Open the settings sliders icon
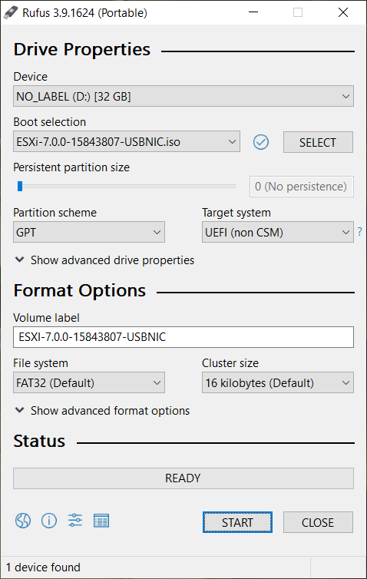This screenshot has height=579, width=367. coord(75,521)
